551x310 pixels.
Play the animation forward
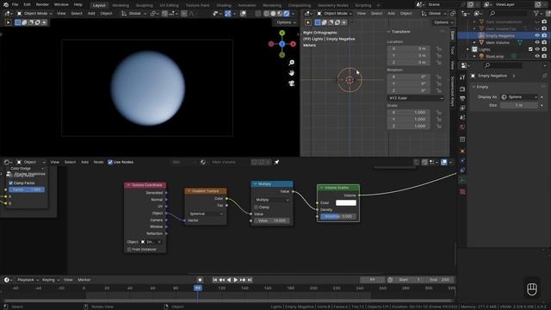pos(235,280)
